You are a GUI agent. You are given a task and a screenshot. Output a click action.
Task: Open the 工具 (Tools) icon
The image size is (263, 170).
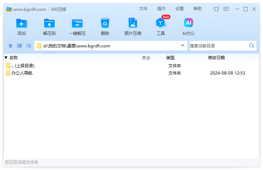click(160, 24)
